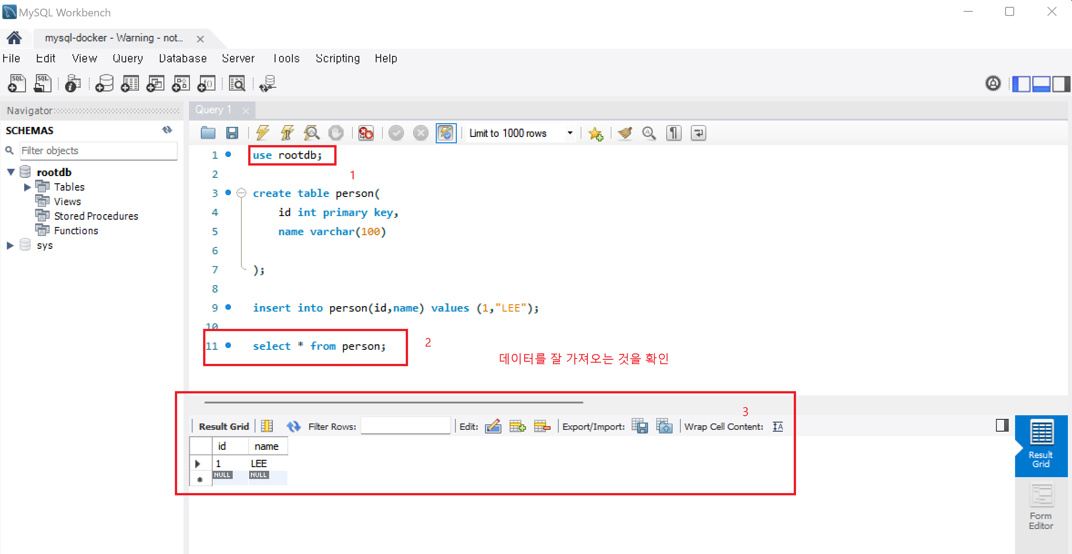Image resolution: width=1072 pixels, height=554 pixels.
Task: Open the Database menu
Action: tap(183, 59)
